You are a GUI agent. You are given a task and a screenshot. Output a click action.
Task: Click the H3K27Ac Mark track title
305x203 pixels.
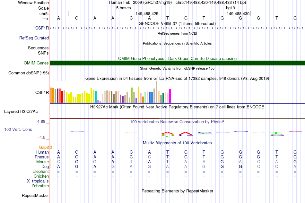coord(177,107)
